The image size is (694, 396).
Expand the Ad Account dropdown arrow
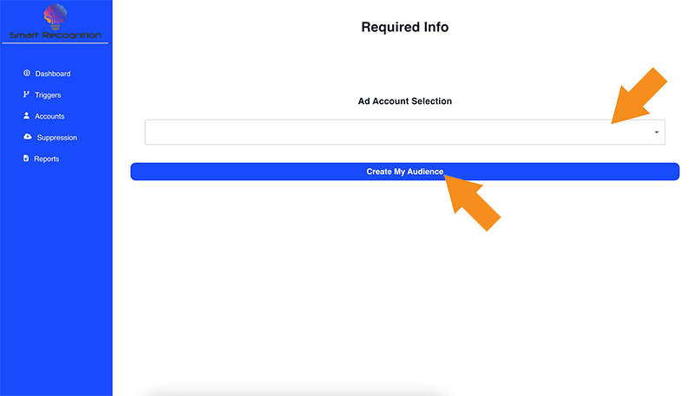click(657, 133)
